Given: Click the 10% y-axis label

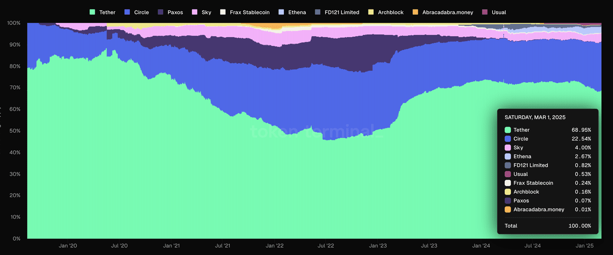Looking at the screenshot, I should coord(15,217).
